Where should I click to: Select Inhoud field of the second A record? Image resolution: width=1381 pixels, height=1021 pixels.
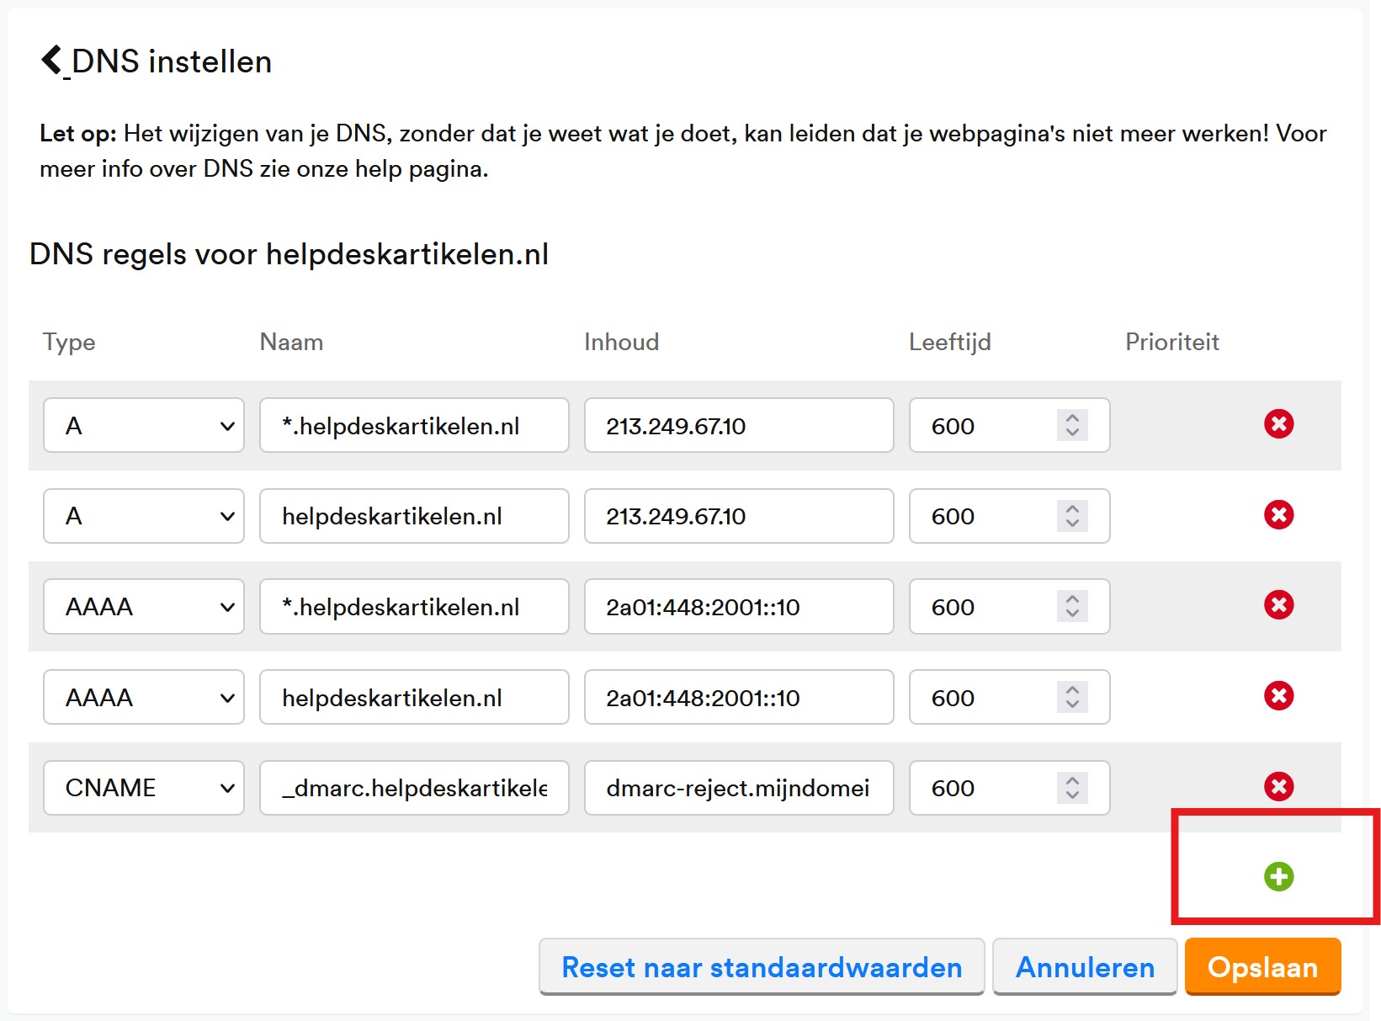[738, 517]
